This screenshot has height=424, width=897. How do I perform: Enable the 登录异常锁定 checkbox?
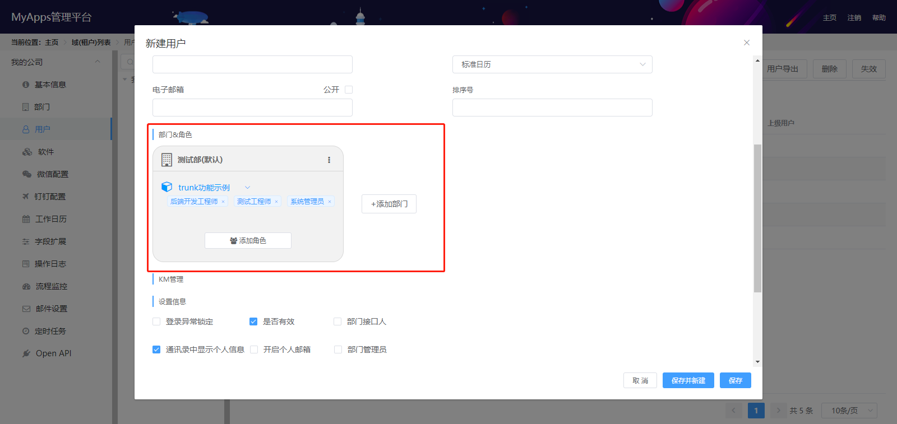pos(156,322)
